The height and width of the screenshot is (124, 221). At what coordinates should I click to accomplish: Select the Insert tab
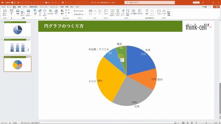(x=15, y=7)
